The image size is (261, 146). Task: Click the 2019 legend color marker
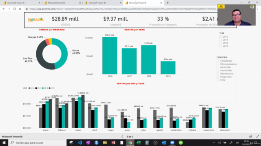tap(49, 88)
